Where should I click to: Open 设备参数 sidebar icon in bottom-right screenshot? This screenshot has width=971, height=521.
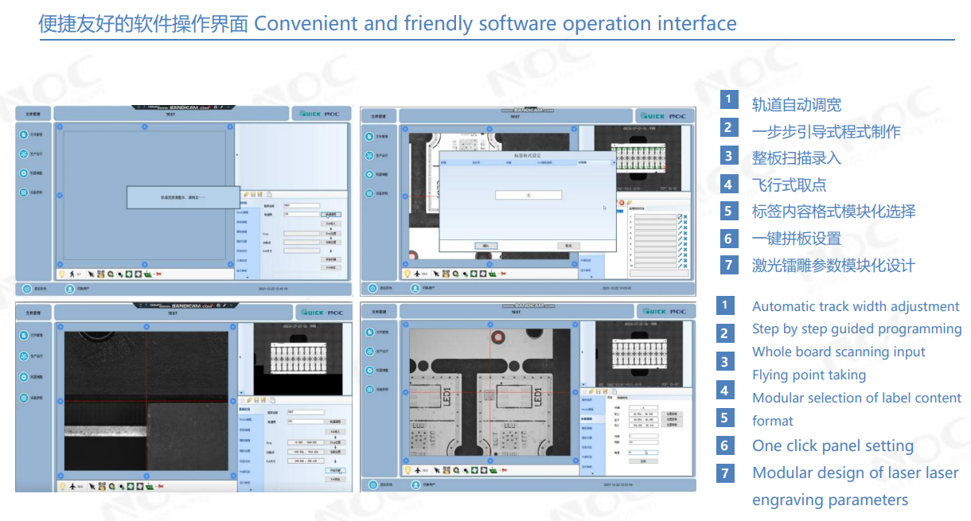point(369,390)
